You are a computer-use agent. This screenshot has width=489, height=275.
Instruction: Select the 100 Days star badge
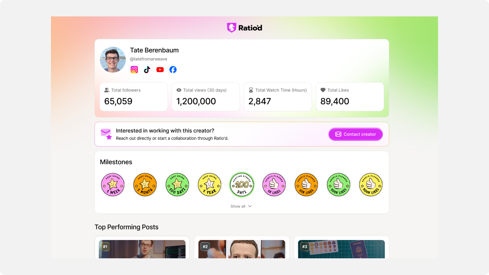tap(177, 185)
